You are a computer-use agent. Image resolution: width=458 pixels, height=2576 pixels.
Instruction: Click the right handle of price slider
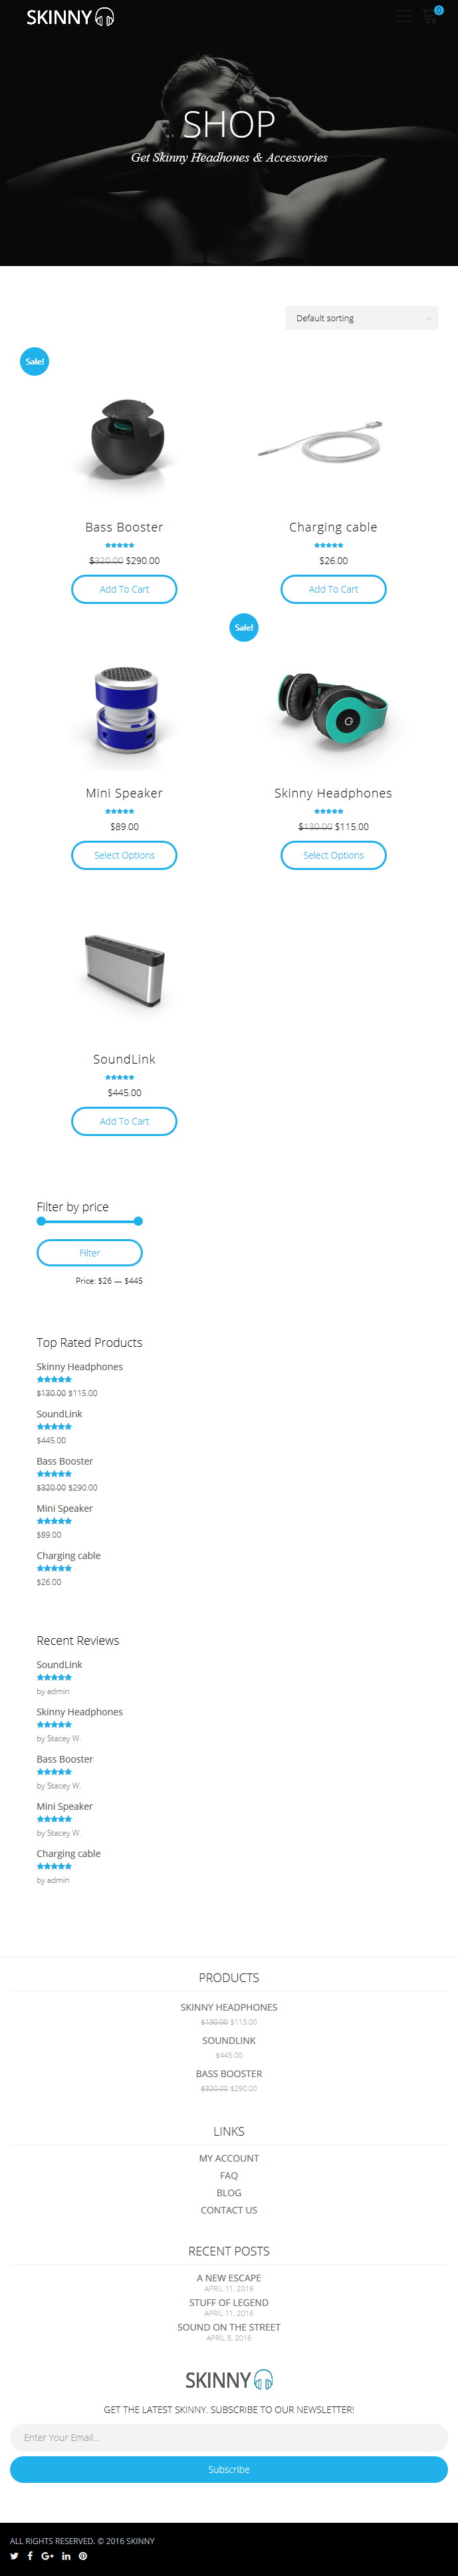(138, 1221)
